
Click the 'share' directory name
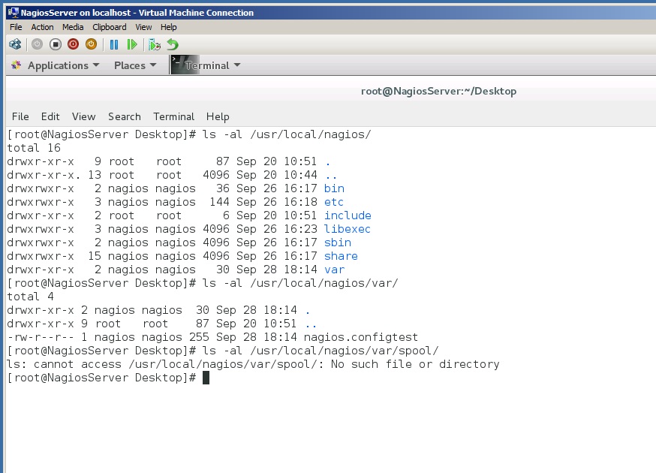341,256
